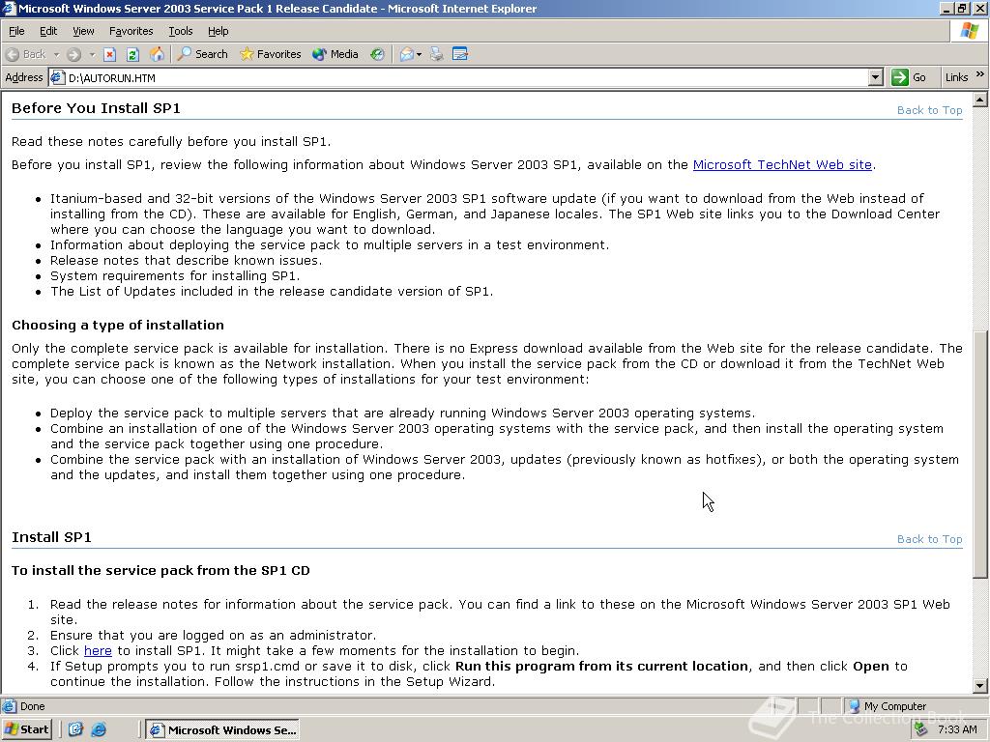Click the Refresh page icon
The height and width of the screenshot is (742, 990).
tap(132, 54)
